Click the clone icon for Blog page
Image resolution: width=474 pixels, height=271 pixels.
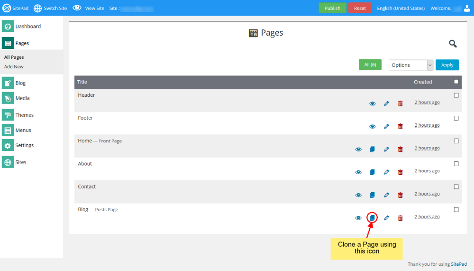tap(372, 218)
